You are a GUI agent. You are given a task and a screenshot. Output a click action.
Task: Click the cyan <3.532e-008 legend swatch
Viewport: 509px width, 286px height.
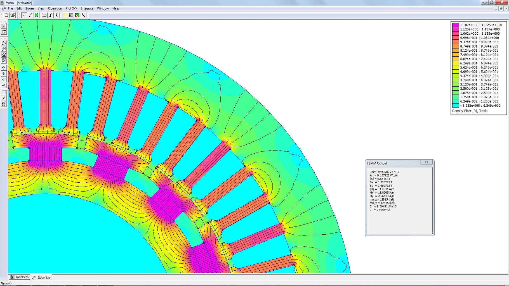click(x=455, y=106)
